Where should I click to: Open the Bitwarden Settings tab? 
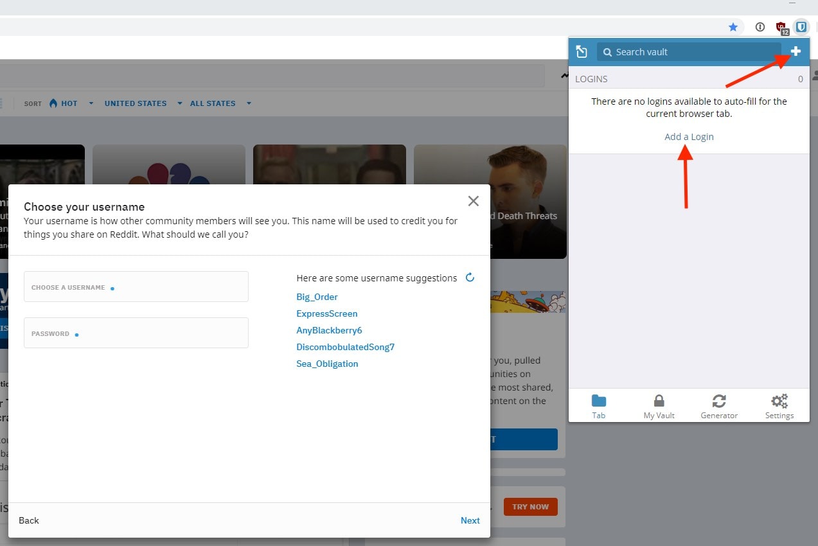tap(779, 407)
